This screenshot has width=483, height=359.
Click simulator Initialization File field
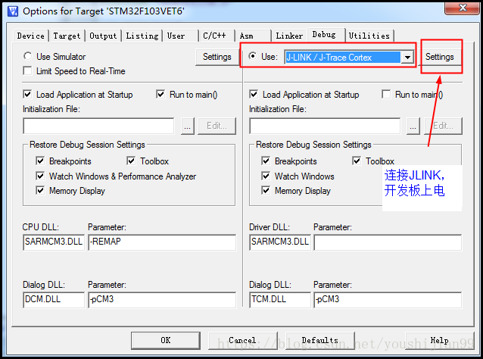click(x=98, y=126)
